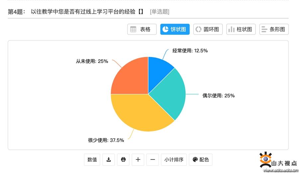Switch to 圆环图 donut chart
299x173 pixels.
click(x=208, y=29)
